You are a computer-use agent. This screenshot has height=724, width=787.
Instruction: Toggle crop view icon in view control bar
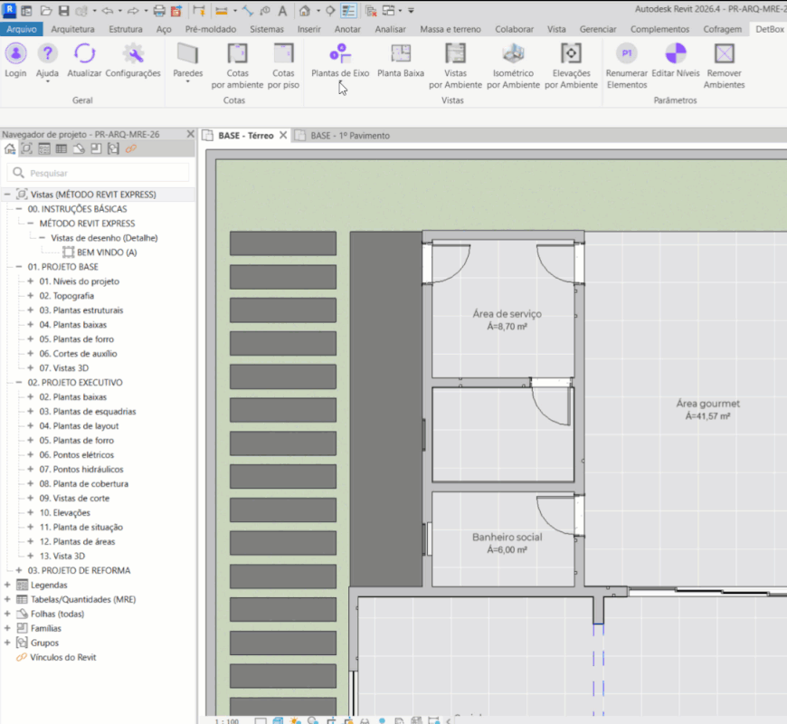[331, 720]
